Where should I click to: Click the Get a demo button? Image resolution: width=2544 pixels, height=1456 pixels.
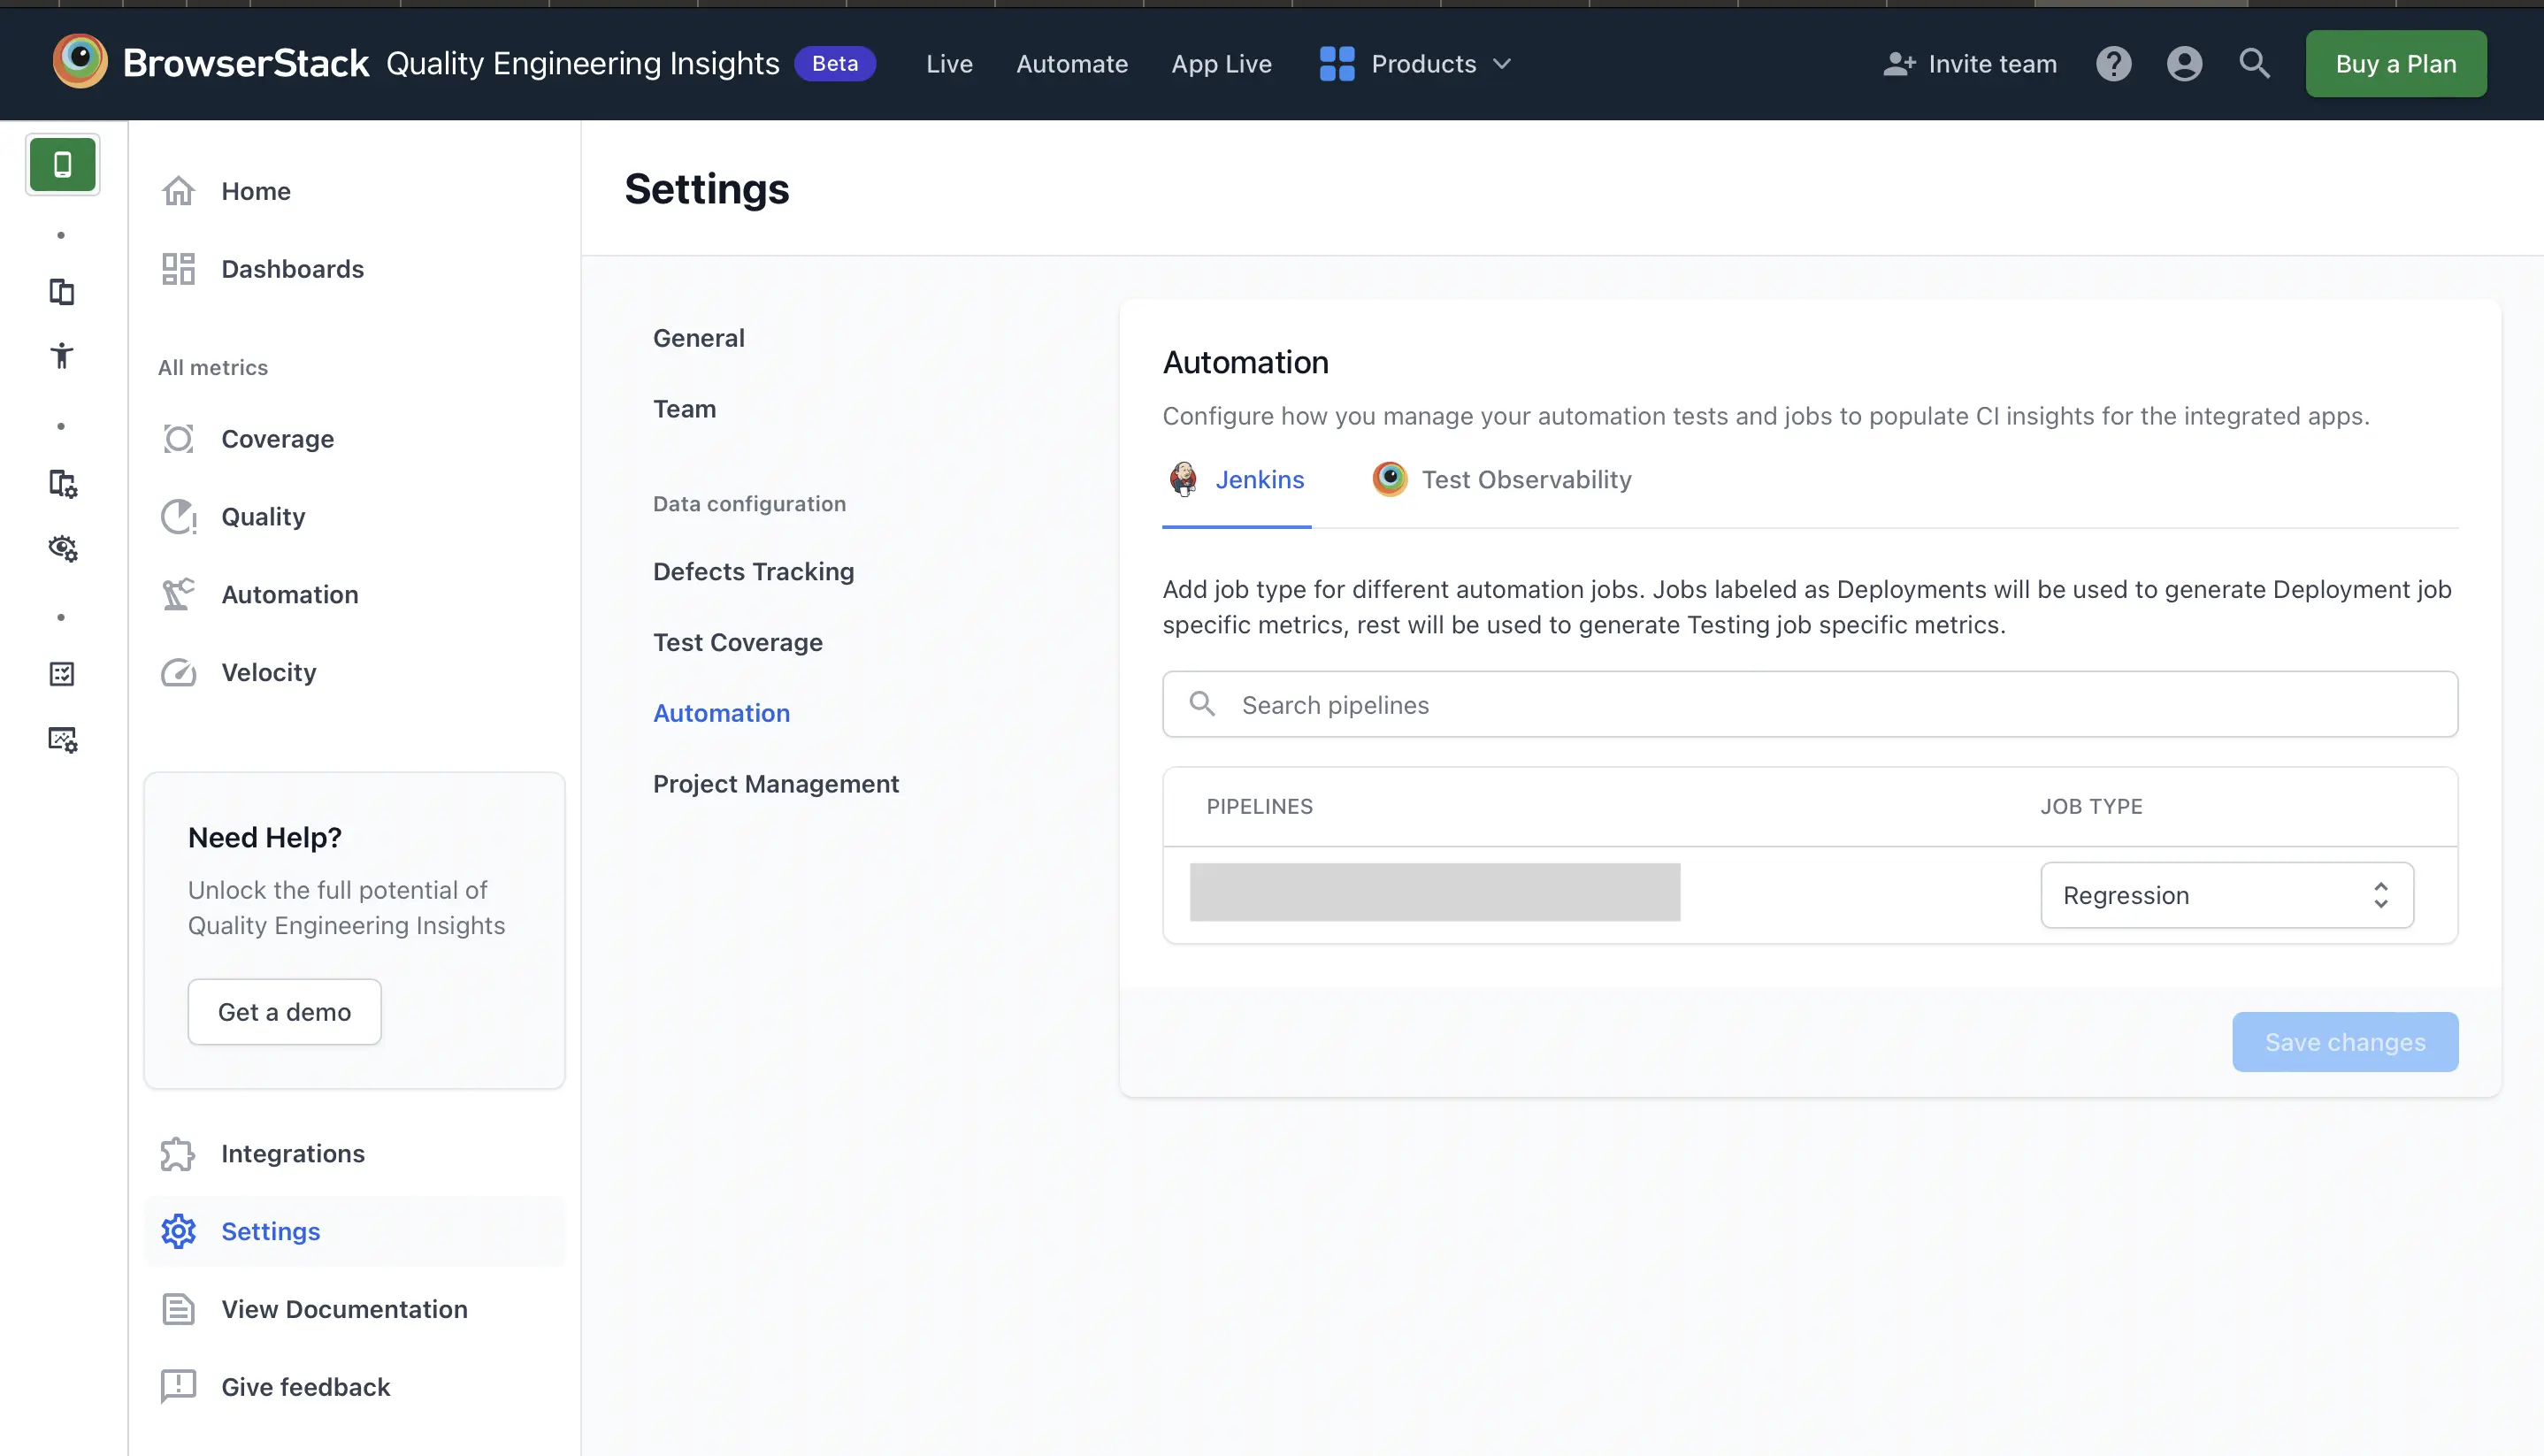284,1011
